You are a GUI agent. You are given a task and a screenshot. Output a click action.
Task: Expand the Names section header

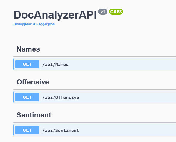pos(28,49)
